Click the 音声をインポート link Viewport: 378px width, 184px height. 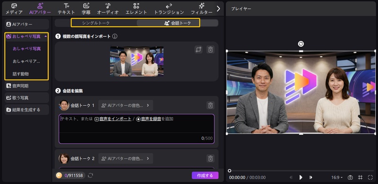113,119
